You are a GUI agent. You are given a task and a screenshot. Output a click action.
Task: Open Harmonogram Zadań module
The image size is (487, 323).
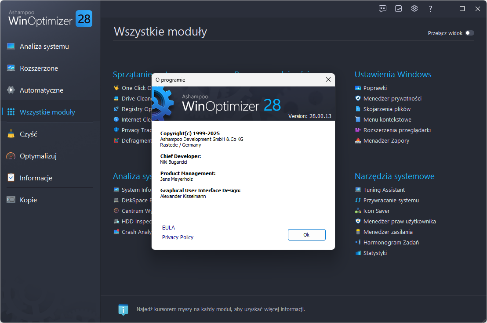click(x=391, y=242)
